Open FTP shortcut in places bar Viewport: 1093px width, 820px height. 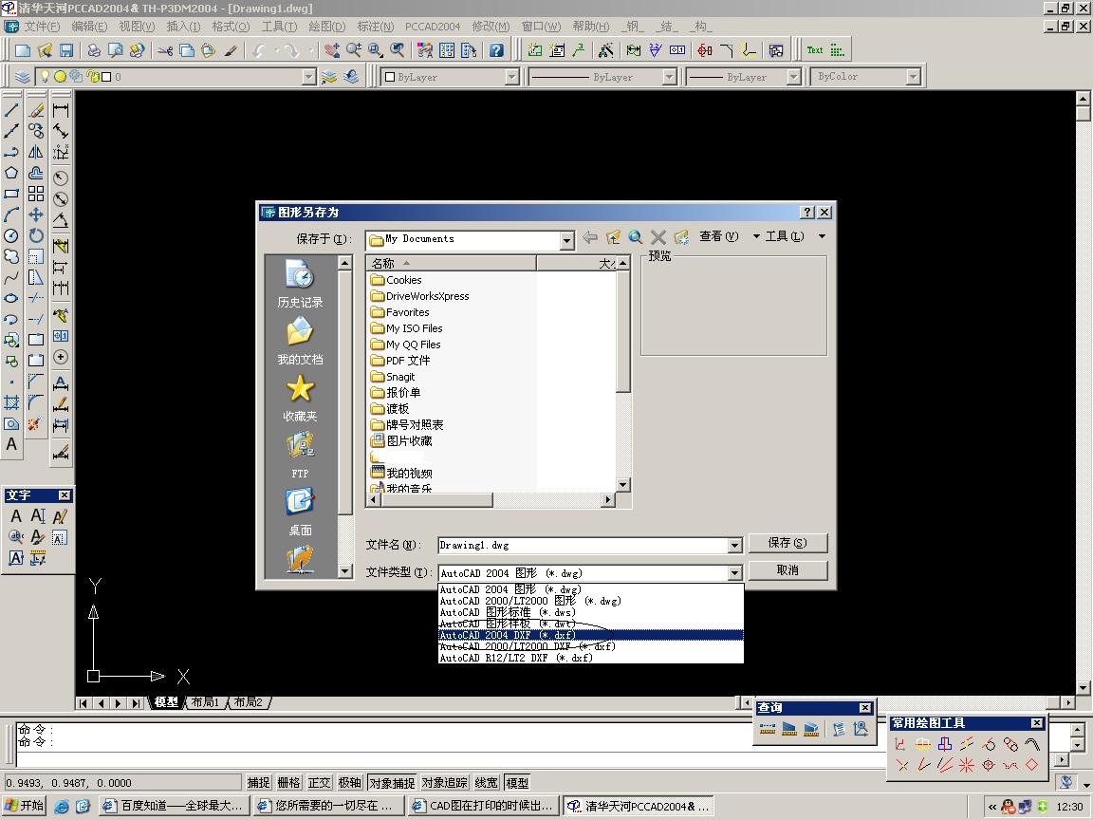300,456
